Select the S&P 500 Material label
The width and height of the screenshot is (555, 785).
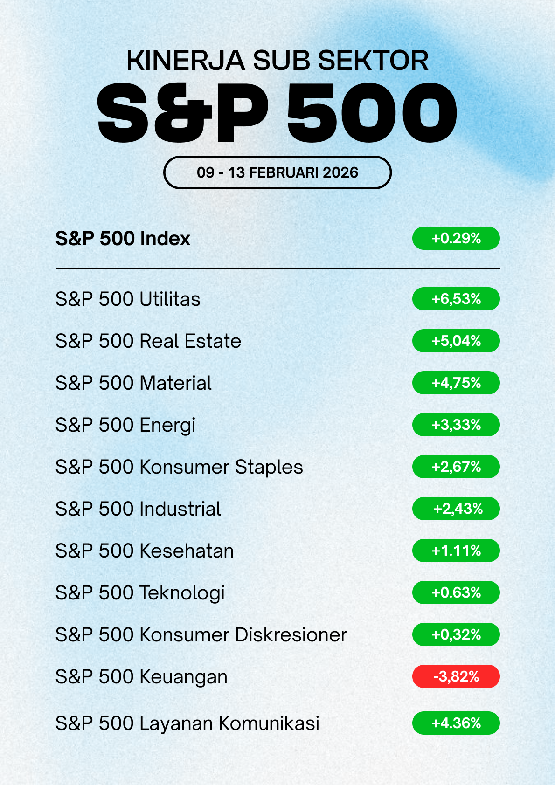tap(133, 383)
